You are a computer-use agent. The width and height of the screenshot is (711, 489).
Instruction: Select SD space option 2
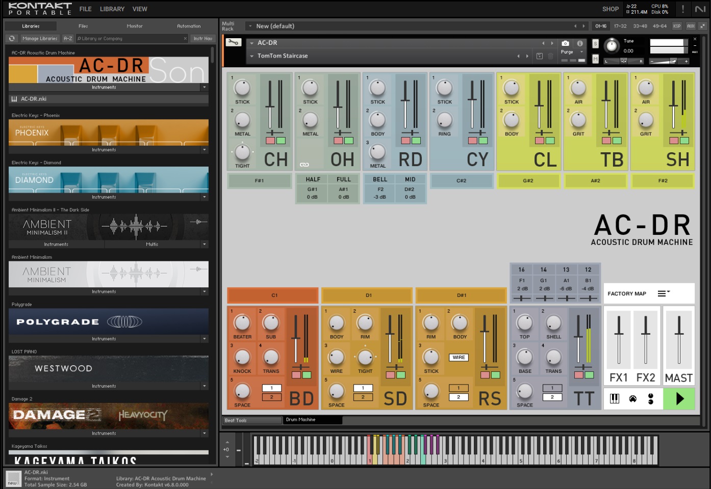click(x=363, y=397)
